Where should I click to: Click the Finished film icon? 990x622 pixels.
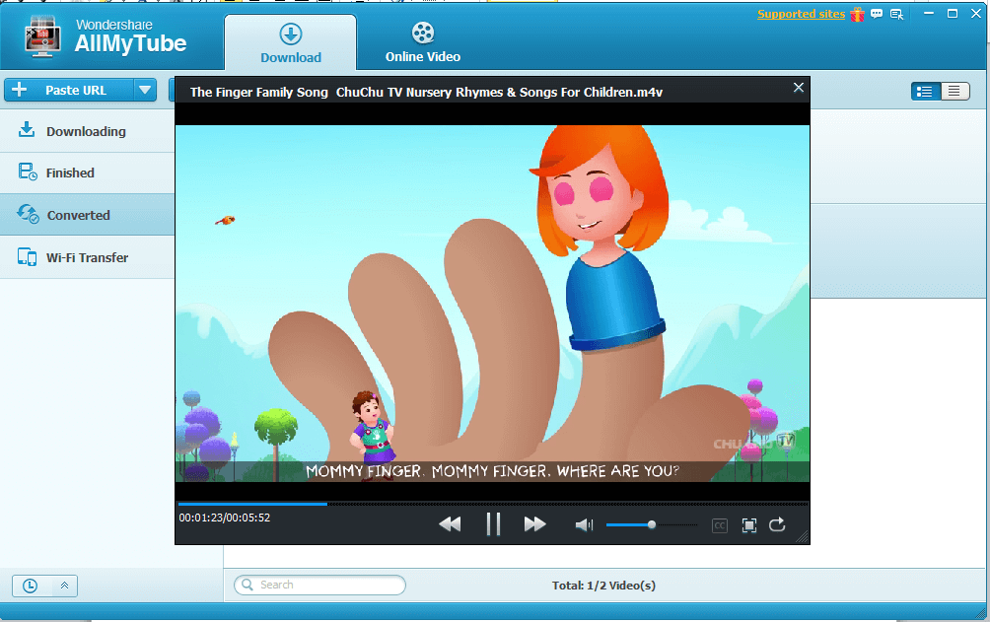[x=28, y=172]
